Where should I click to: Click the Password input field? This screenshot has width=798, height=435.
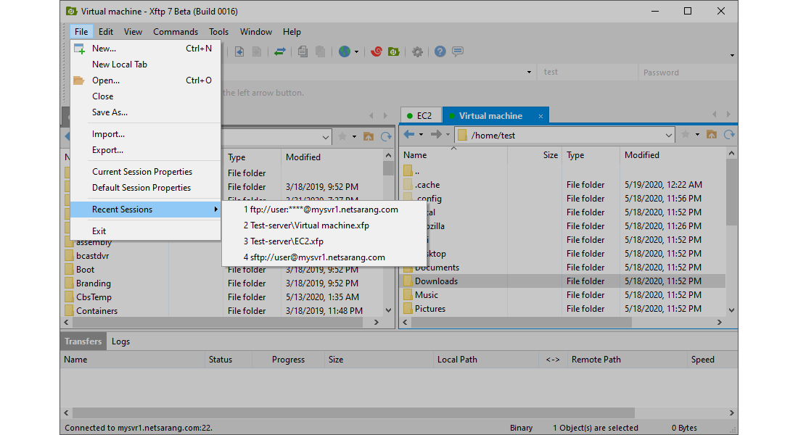(x=687, y=72)
